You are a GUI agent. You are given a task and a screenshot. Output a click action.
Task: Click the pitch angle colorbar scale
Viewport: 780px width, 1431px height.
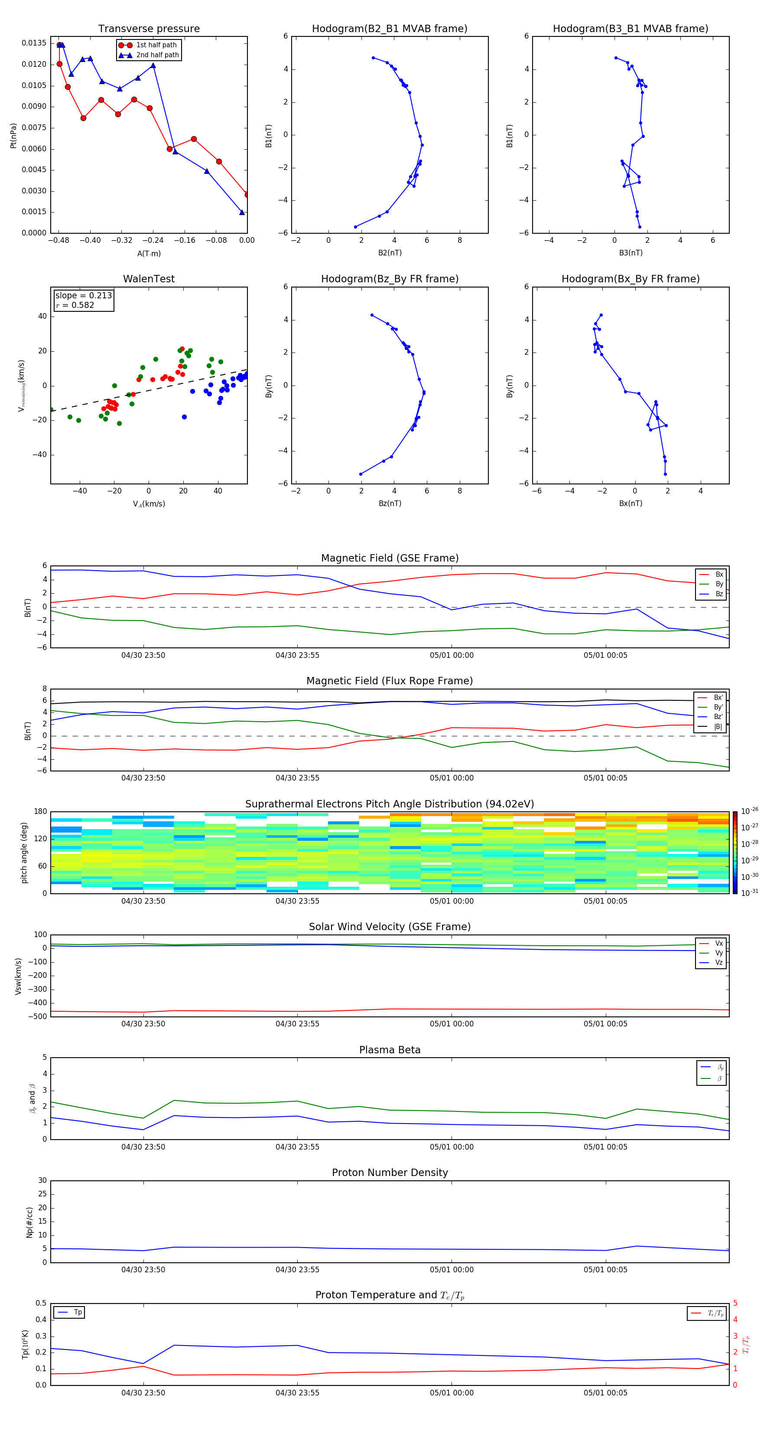[735, 853]
